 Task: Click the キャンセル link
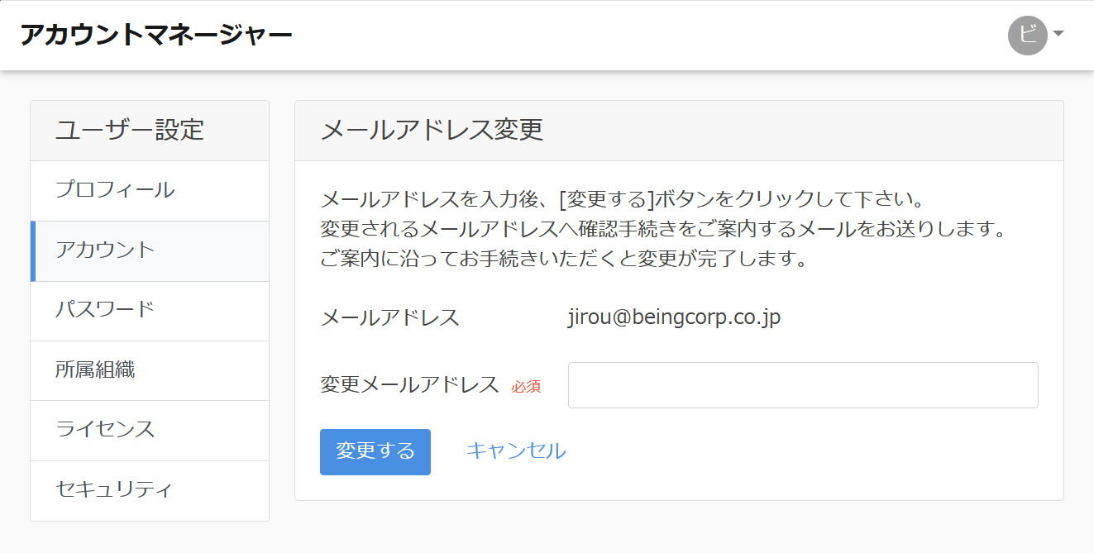point(516,451)
